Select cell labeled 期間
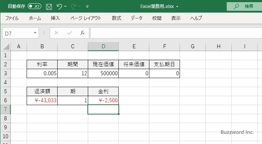 point(73,64)
